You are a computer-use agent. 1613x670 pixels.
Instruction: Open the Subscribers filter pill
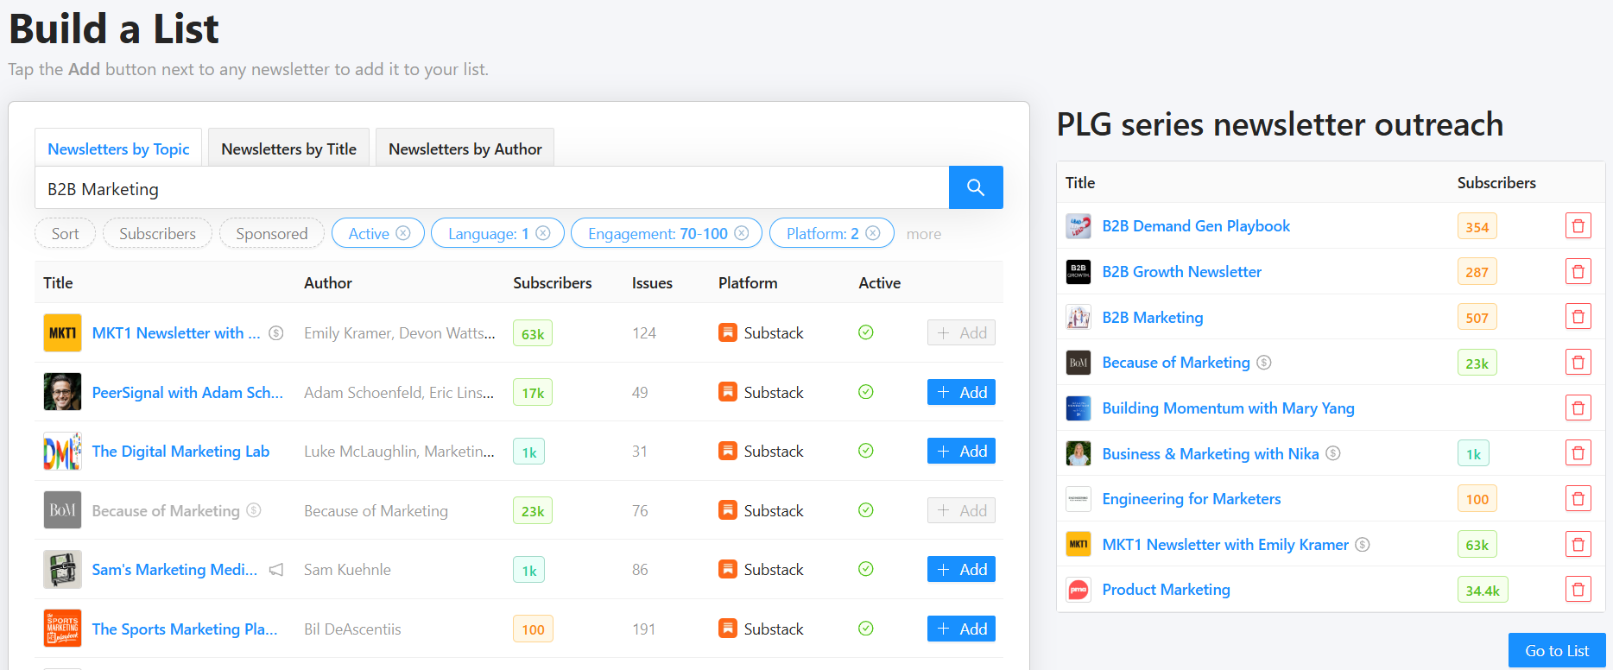pyautogui.click(x=157, y=233)
